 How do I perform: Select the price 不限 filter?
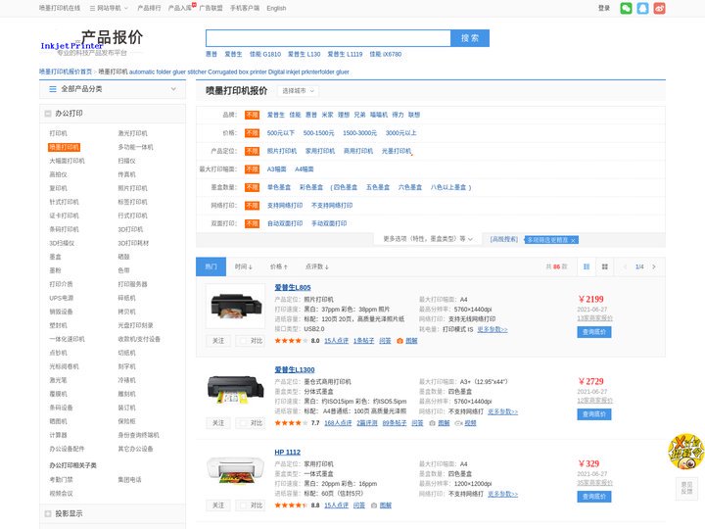252,133
